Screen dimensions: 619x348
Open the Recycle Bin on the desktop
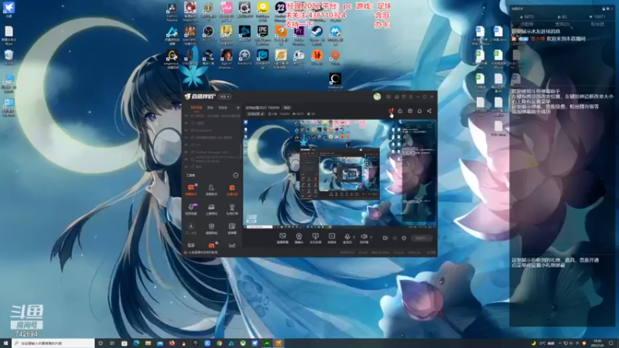pos(9,56)
